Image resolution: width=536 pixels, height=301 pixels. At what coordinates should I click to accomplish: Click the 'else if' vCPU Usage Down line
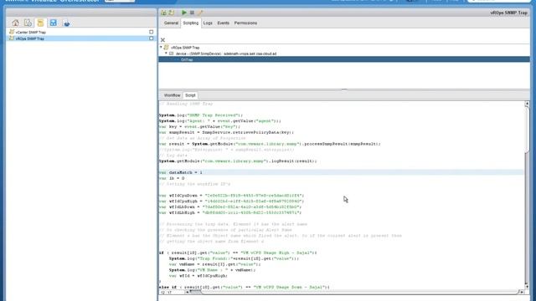[x=245, y=288]
